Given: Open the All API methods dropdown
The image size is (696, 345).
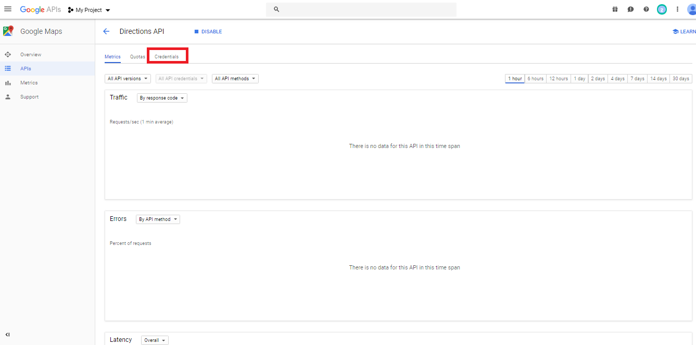Looking at the screenshot, I should point(235,79).
